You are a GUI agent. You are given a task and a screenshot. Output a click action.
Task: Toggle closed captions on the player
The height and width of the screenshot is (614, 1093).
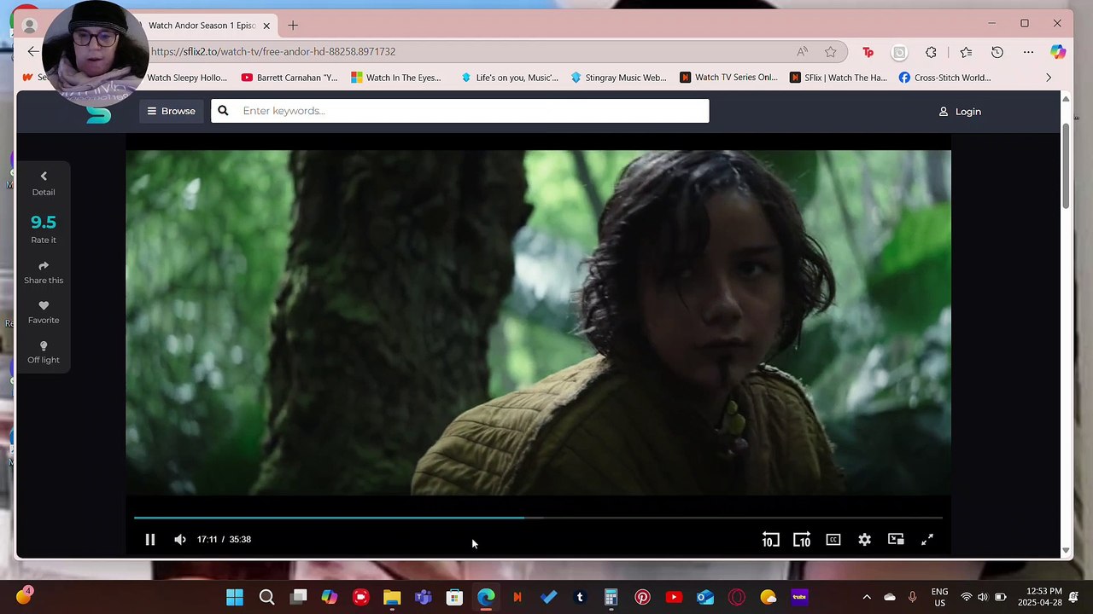pyautogui.click(x=833, y=539)
